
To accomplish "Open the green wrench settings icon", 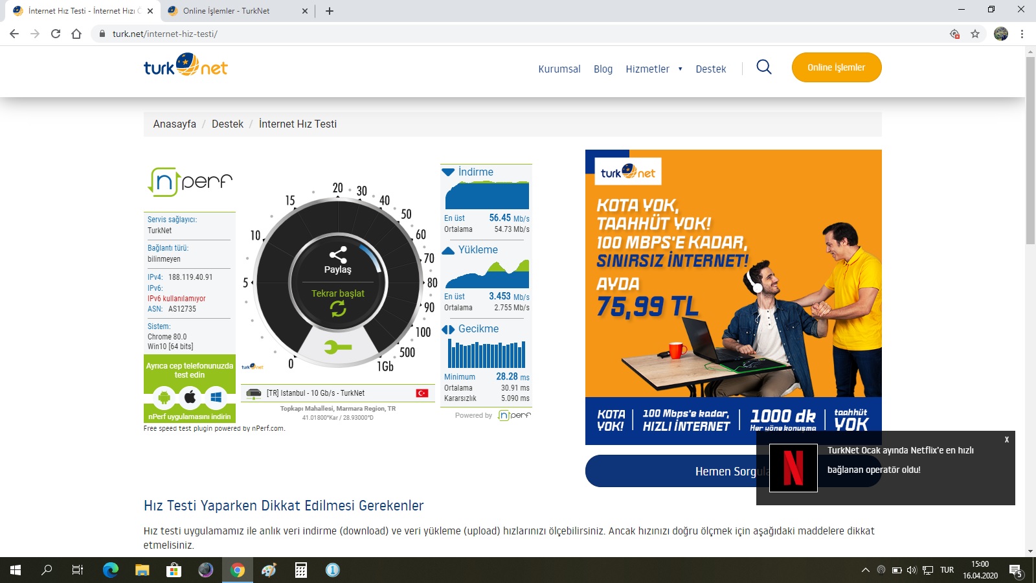I will click(x=338, y=347).
